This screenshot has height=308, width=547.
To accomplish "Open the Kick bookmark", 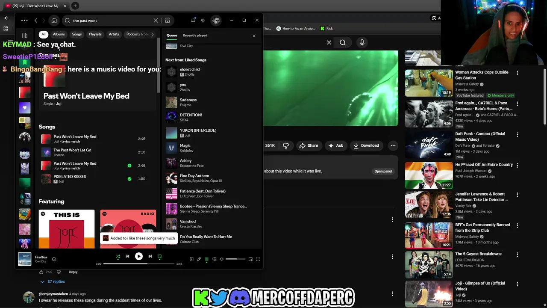I will click(x=326, y=28).
